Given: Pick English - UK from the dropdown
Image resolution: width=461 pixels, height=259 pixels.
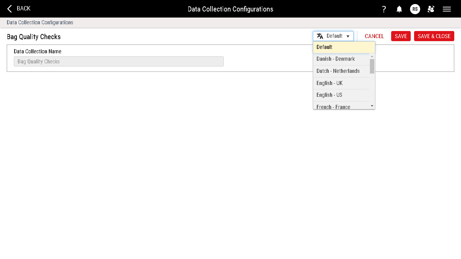Looking at the screenshot, I should 329,83.
